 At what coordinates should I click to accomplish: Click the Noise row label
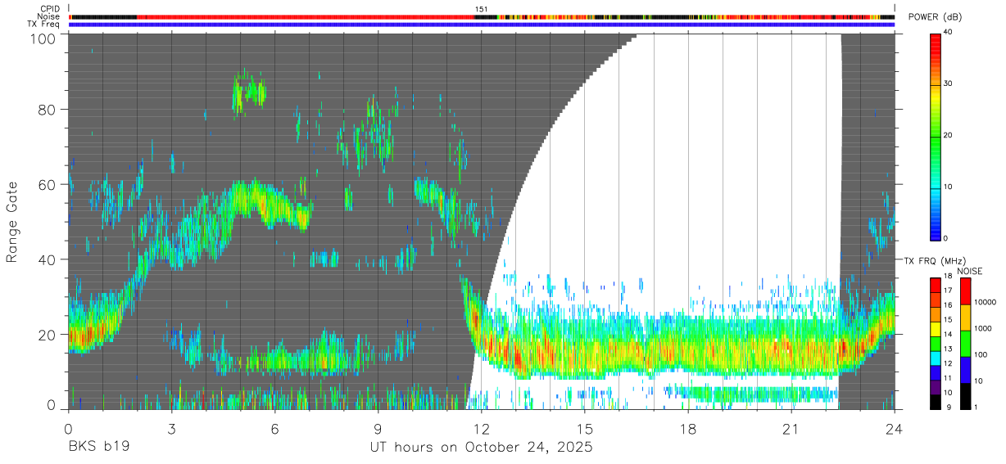[49, 16]
